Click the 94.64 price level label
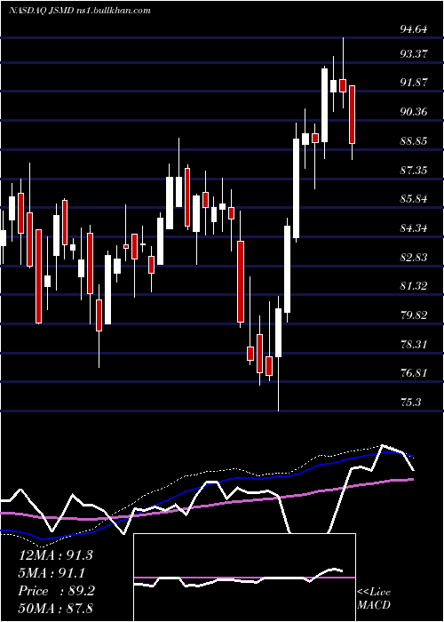The width and height of the screenshot is (444, 622). coord(414,28)
